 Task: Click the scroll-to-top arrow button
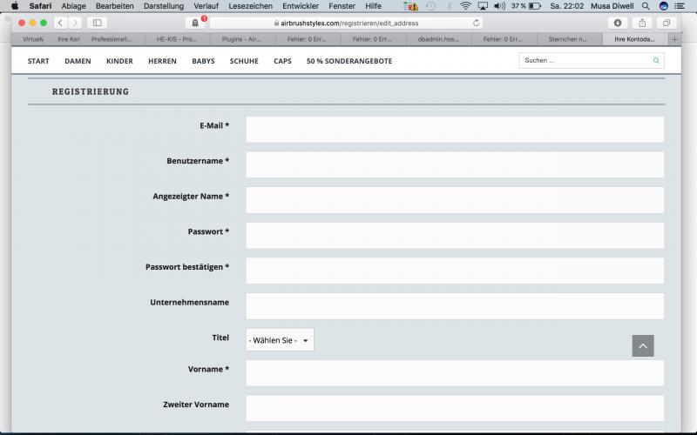pos(643,345)
